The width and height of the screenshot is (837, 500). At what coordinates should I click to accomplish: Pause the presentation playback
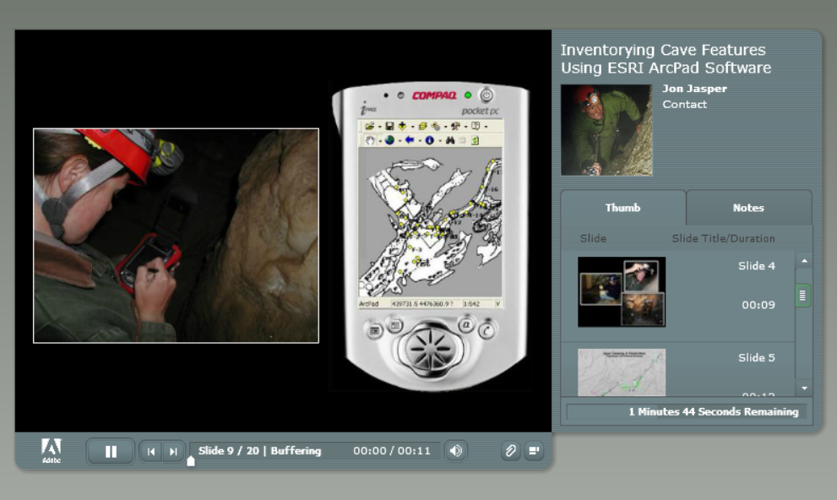pyautogui.click(x=111, y=452)
